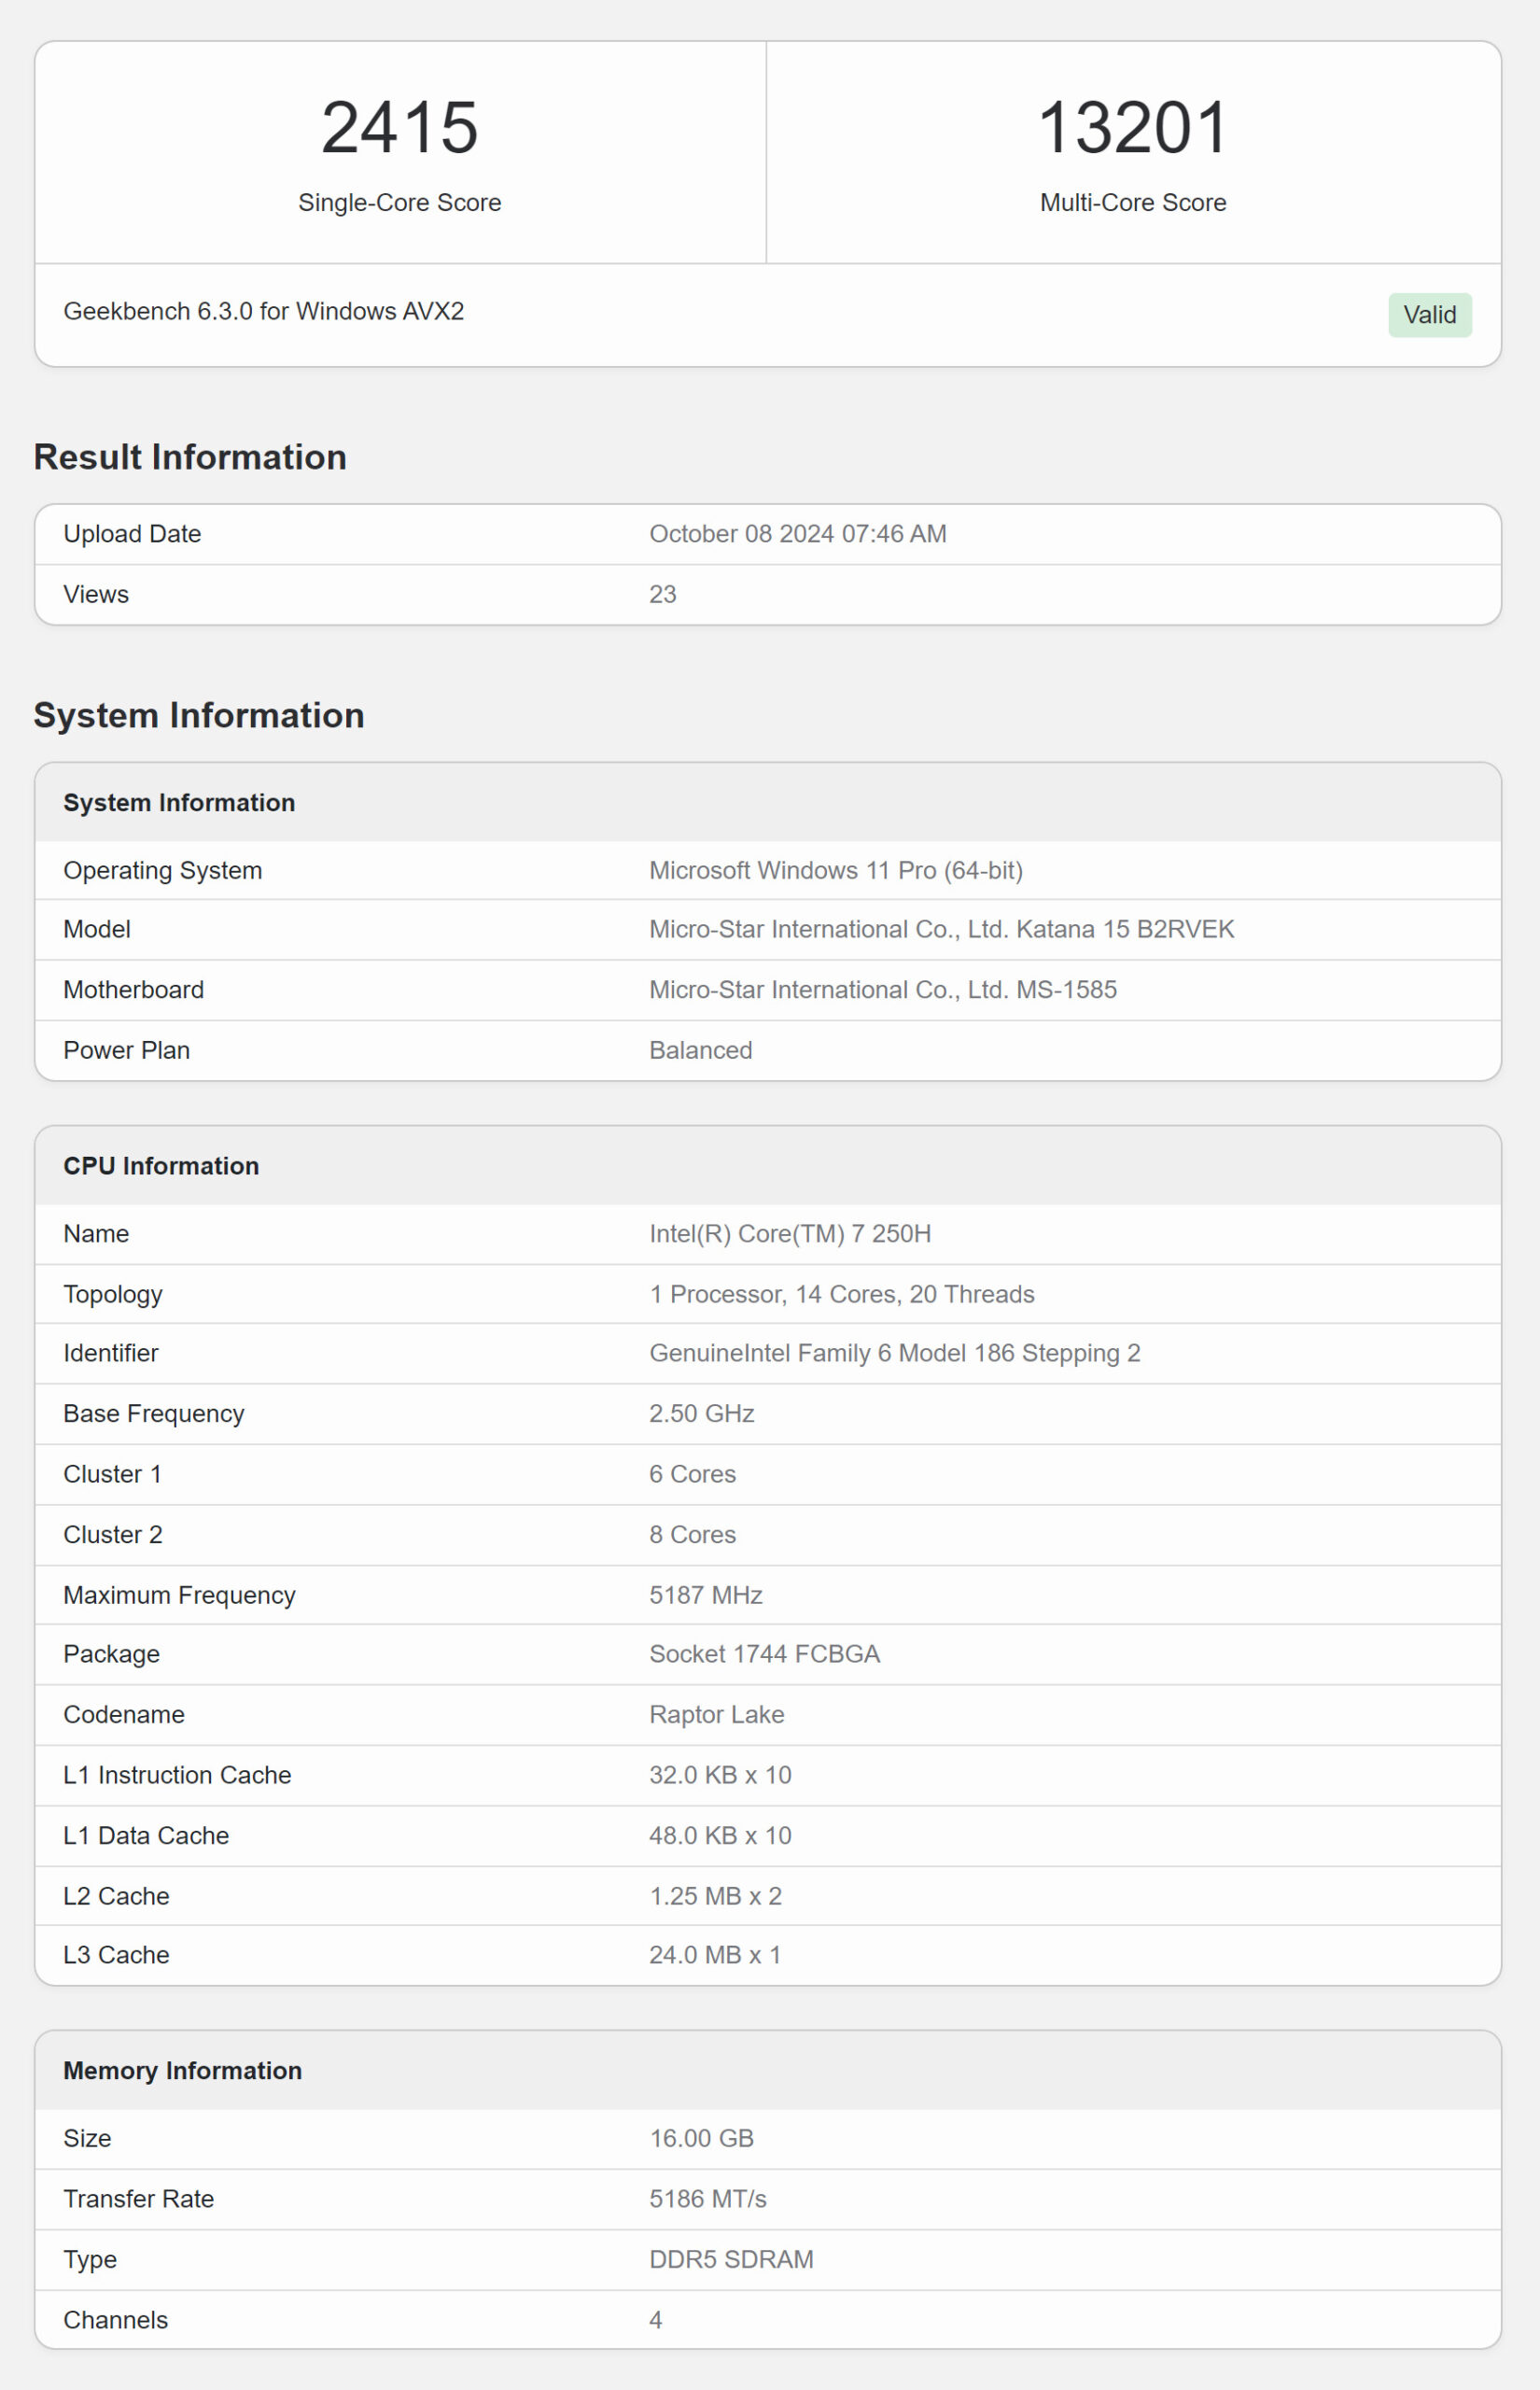
Task: Select transfer rate 5186 MT/s
Action: coord(707,2198)
